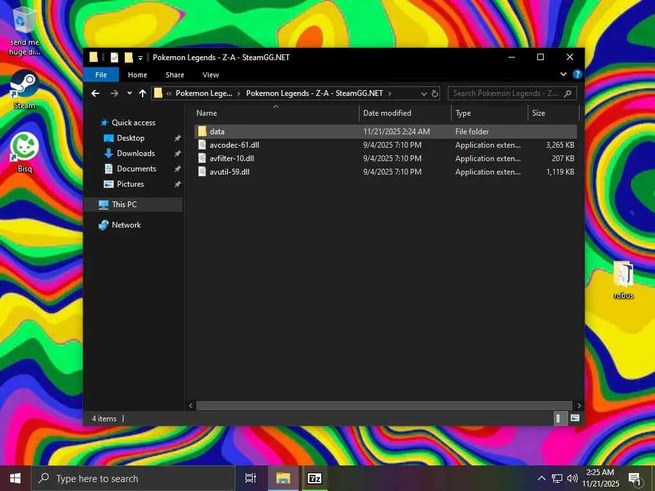This screenshot has width=655, height=491.
Task: Open the Windows Start menu
Action: click(x=15, y=478)
